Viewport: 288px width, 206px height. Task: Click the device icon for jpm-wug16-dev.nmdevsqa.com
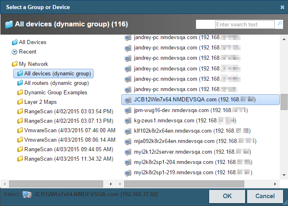coord(128,110)
